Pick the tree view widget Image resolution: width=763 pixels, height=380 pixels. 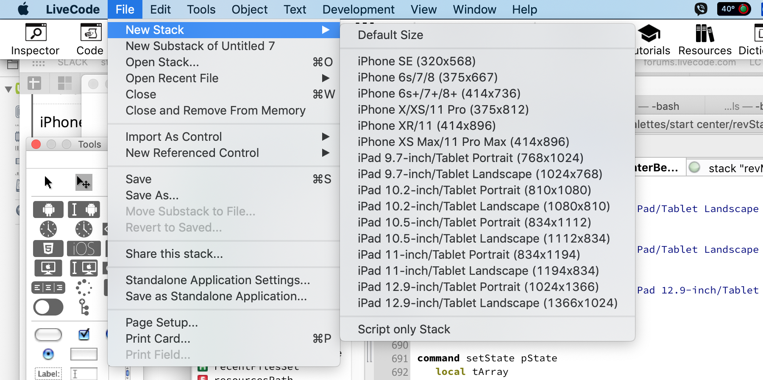pos(84,307)
